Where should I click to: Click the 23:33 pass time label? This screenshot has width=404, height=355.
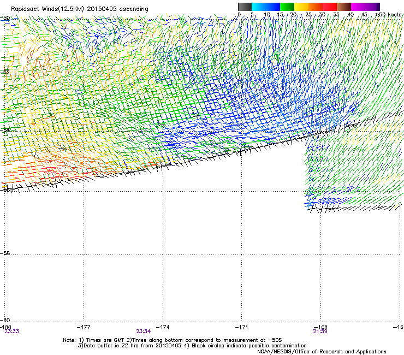(11, 332)
